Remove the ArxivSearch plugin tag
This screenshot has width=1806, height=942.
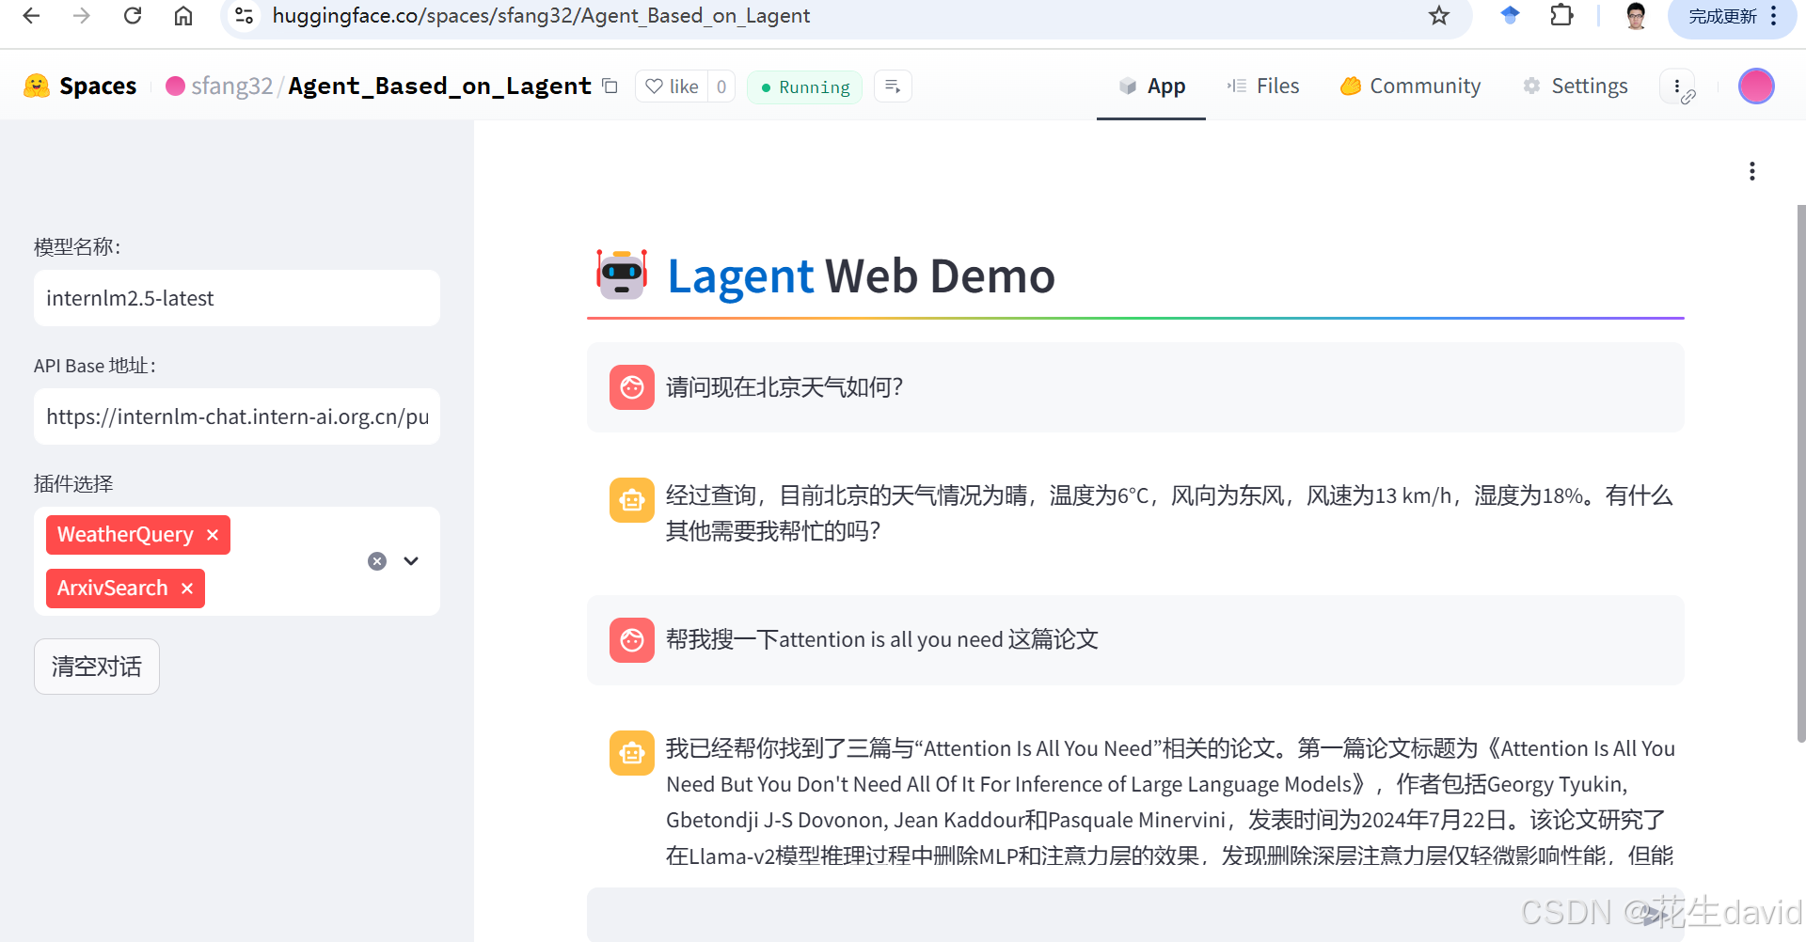click(187, 589)
